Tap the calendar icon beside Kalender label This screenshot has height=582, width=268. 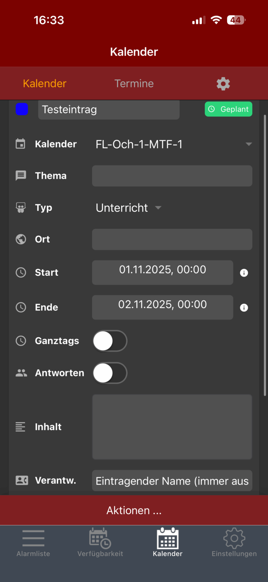[21, 144]
